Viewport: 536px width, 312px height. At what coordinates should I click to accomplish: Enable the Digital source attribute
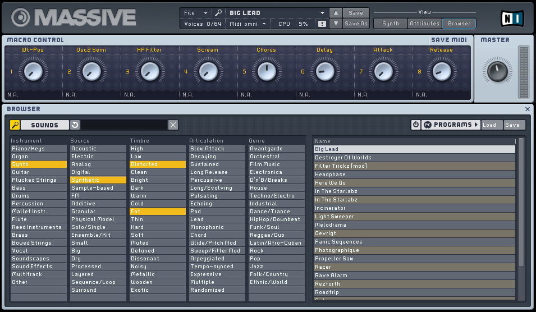98,172
